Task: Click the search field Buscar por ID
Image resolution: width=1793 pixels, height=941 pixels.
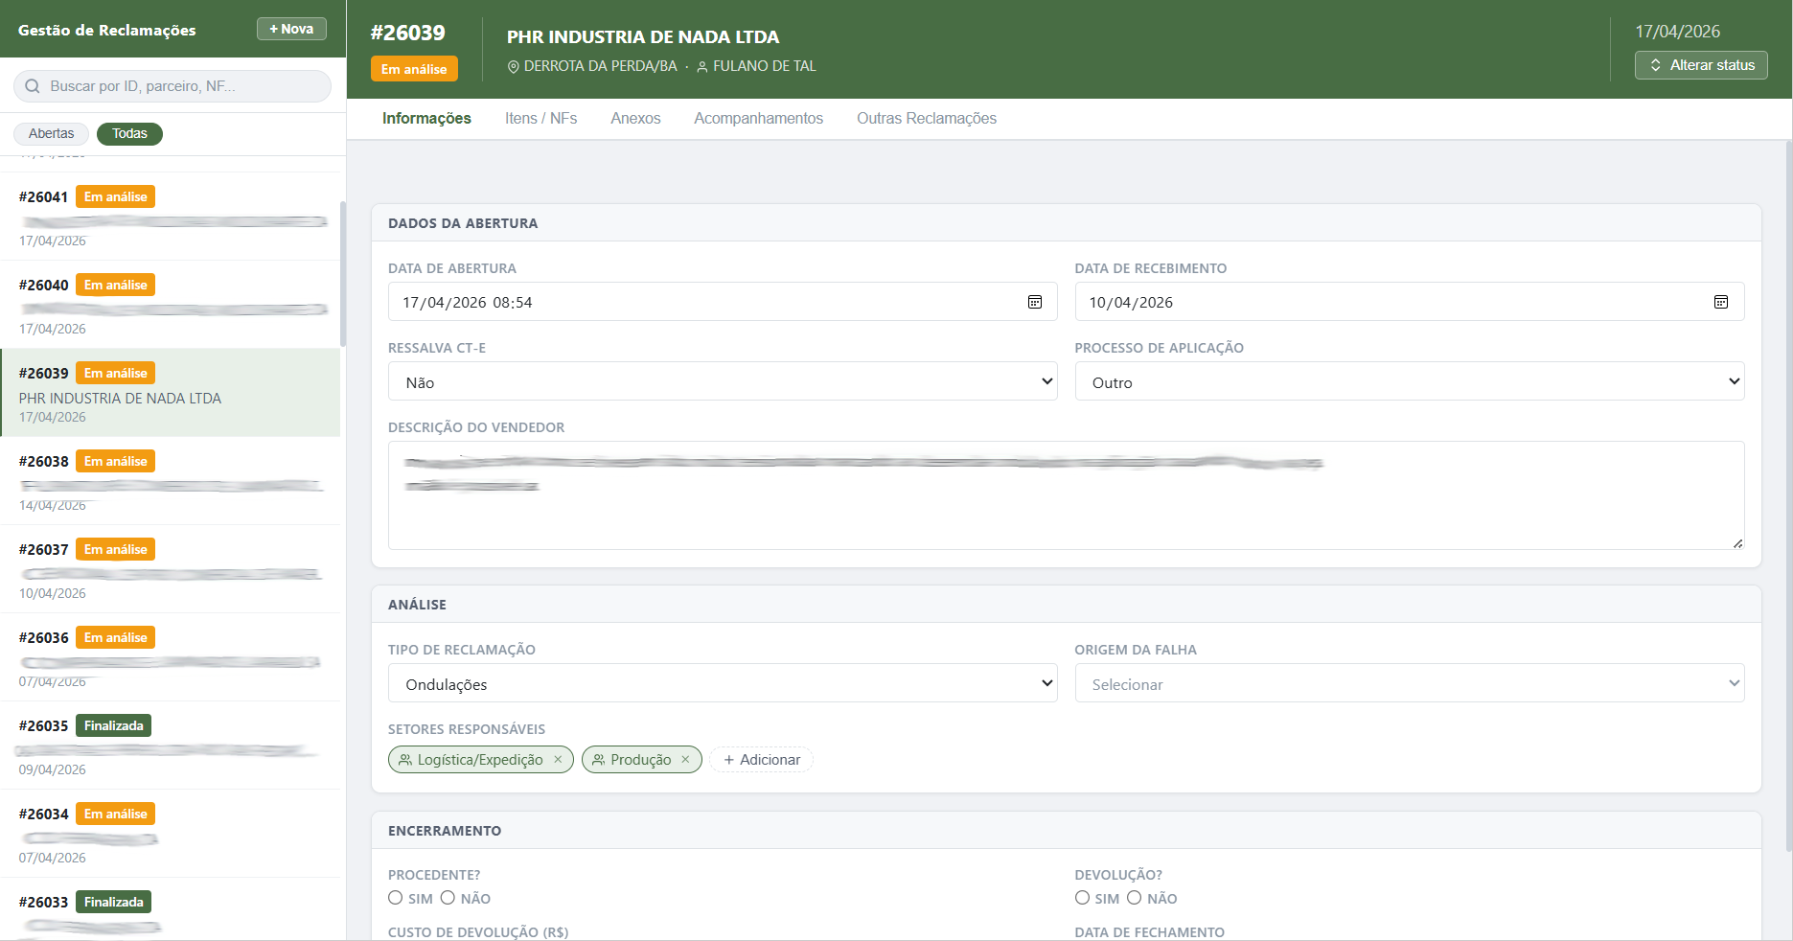Action: pyautogui.click(x=172, y=86)
